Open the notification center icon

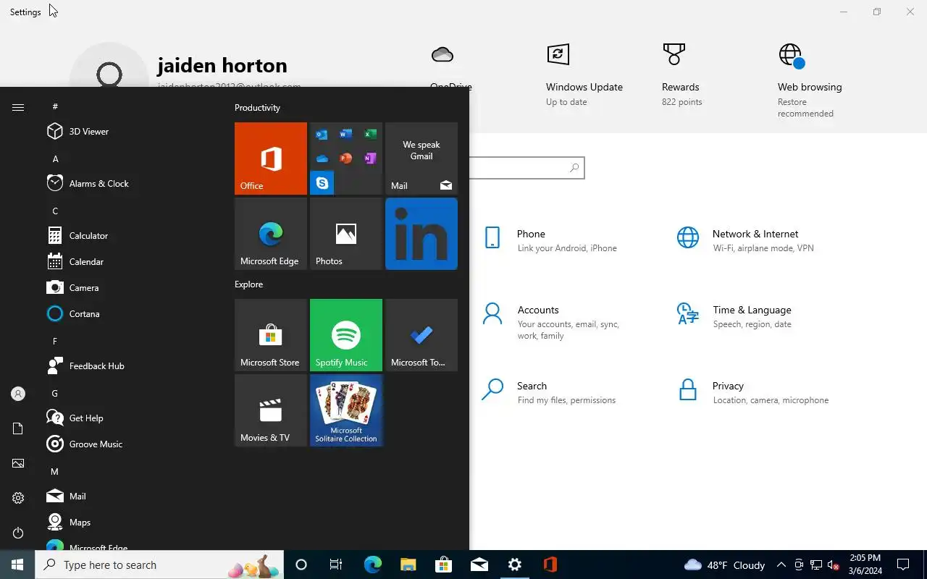[904, 565]
